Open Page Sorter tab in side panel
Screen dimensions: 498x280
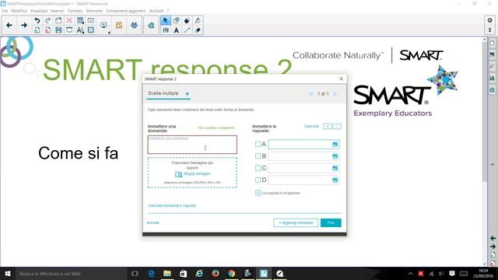[x=492, y=44]
